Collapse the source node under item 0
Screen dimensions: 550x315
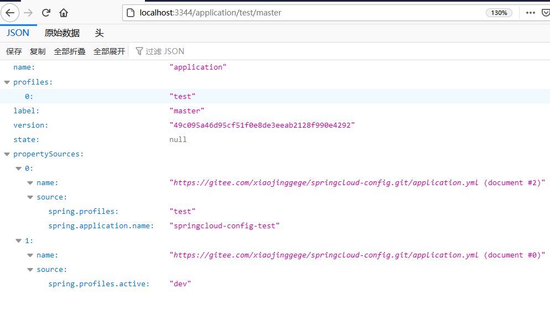(x=30, y=197)
